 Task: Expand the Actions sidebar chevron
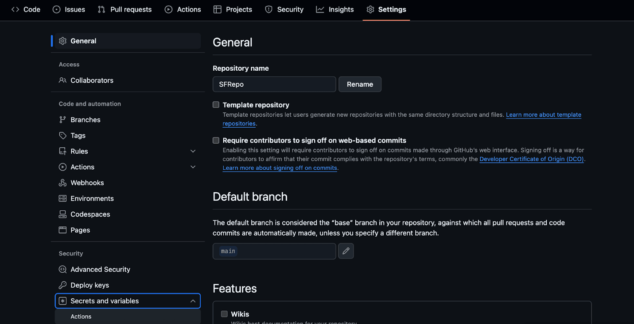(193, 167)
